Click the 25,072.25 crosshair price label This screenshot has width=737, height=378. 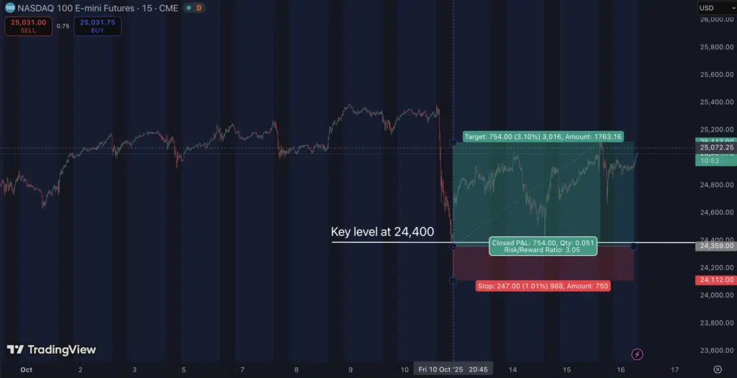pyautogui.click(x=715, y=147)
